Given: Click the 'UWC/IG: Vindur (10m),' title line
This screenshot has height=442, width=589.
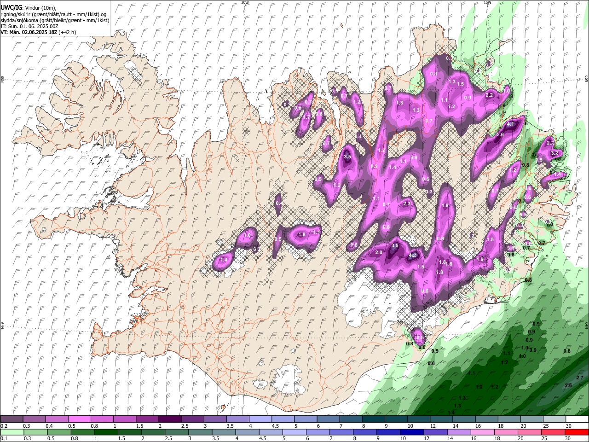Looking at the screenshot, I should 29,8.
